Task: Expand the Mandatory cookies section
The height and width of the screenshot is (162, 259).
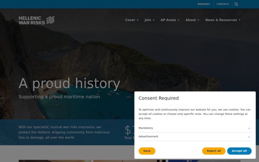Action: pos(195,128)
